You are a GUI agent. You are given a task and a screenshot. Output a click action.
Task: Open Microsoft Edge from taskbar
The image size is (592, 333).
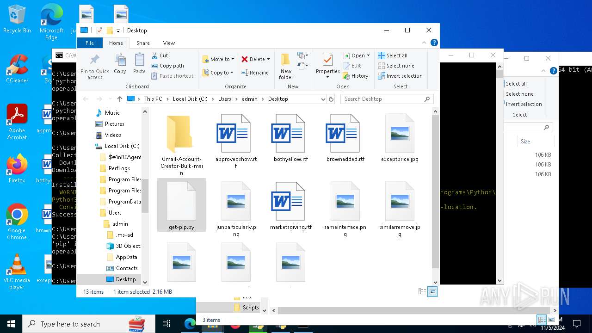click(190, 324)
